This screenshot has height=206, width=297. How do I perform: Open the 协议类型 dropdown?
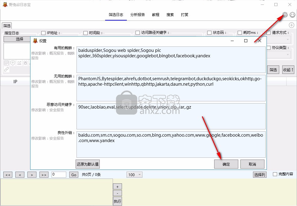pyautogui.click(x=278, y=54)
